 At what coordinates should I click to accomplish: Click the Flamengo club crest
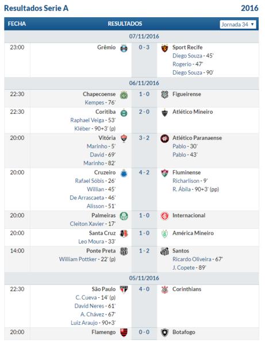point(124,333)
